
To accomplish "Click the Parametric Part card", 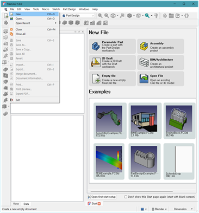I will click(113, 46).
